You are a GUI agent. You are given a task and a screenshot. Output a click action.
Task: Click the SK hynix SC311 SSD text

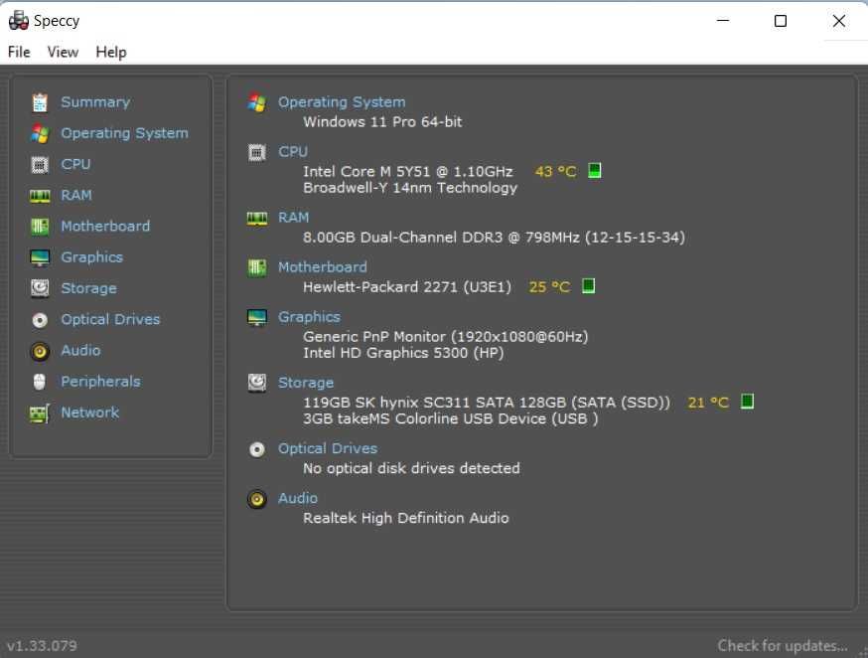(487, 403)
